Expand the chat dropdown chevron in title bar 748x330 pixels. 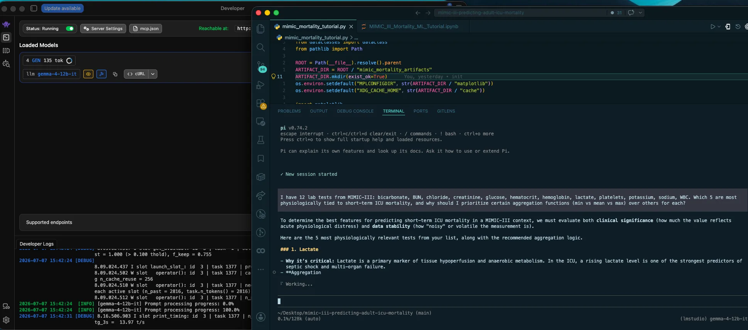point(640,13)
